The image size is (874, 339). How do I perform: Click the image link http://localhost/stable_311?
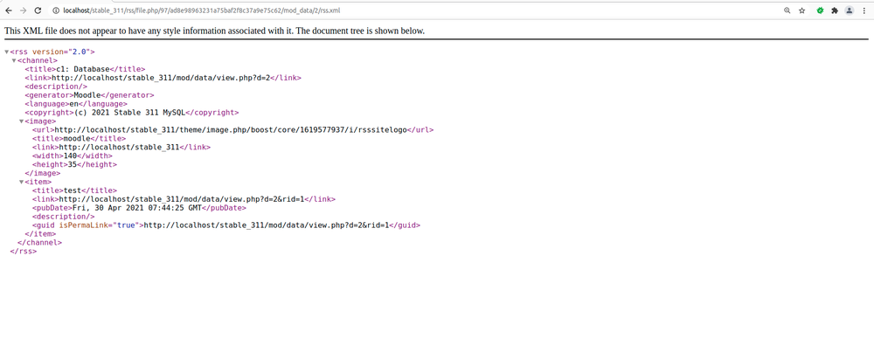119,147
